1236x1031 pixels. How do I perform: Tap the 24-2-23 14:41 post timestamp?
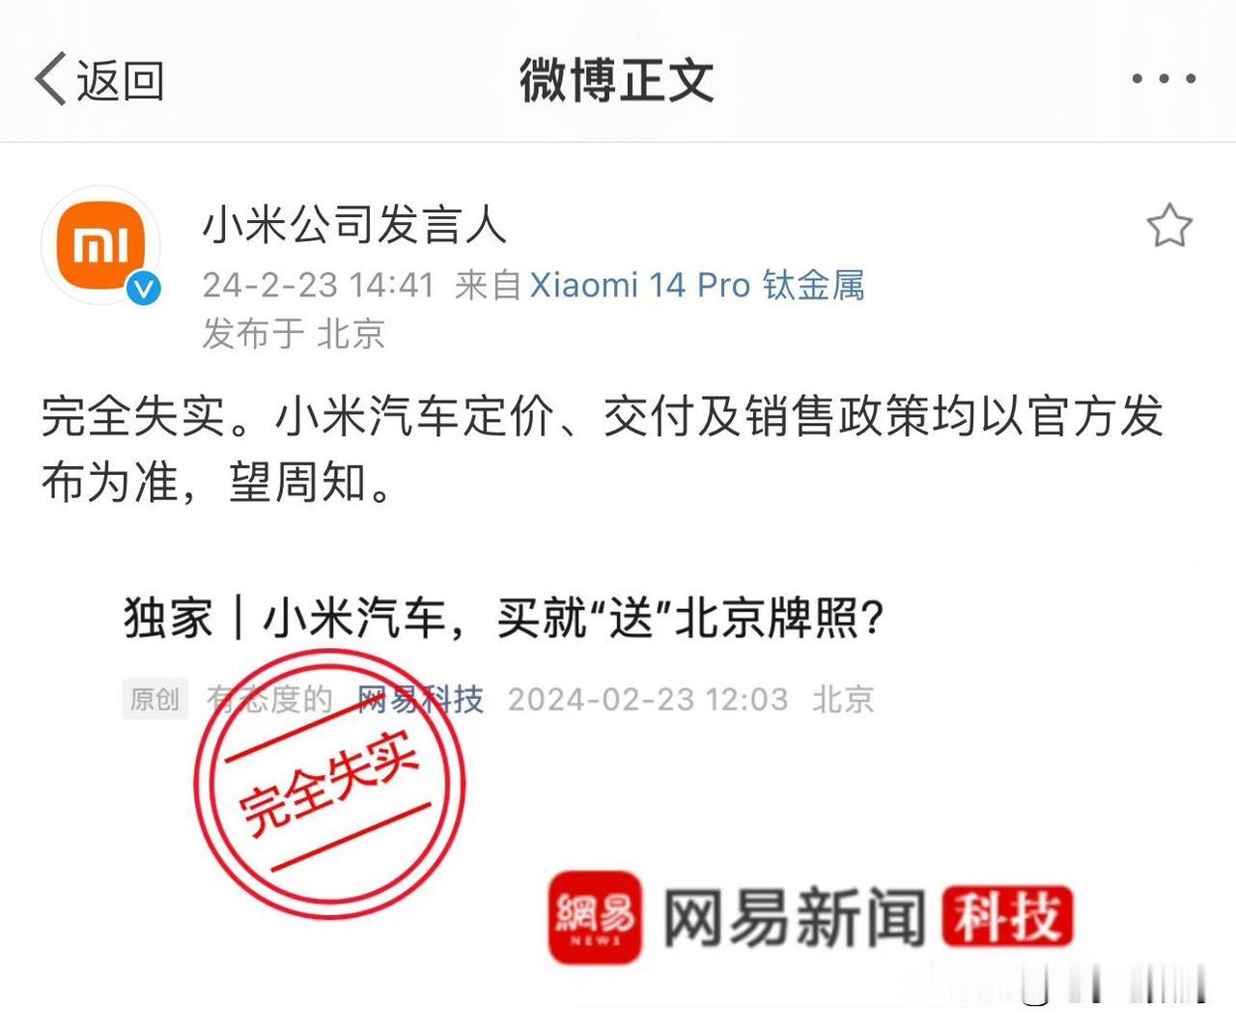pos(319,286)
